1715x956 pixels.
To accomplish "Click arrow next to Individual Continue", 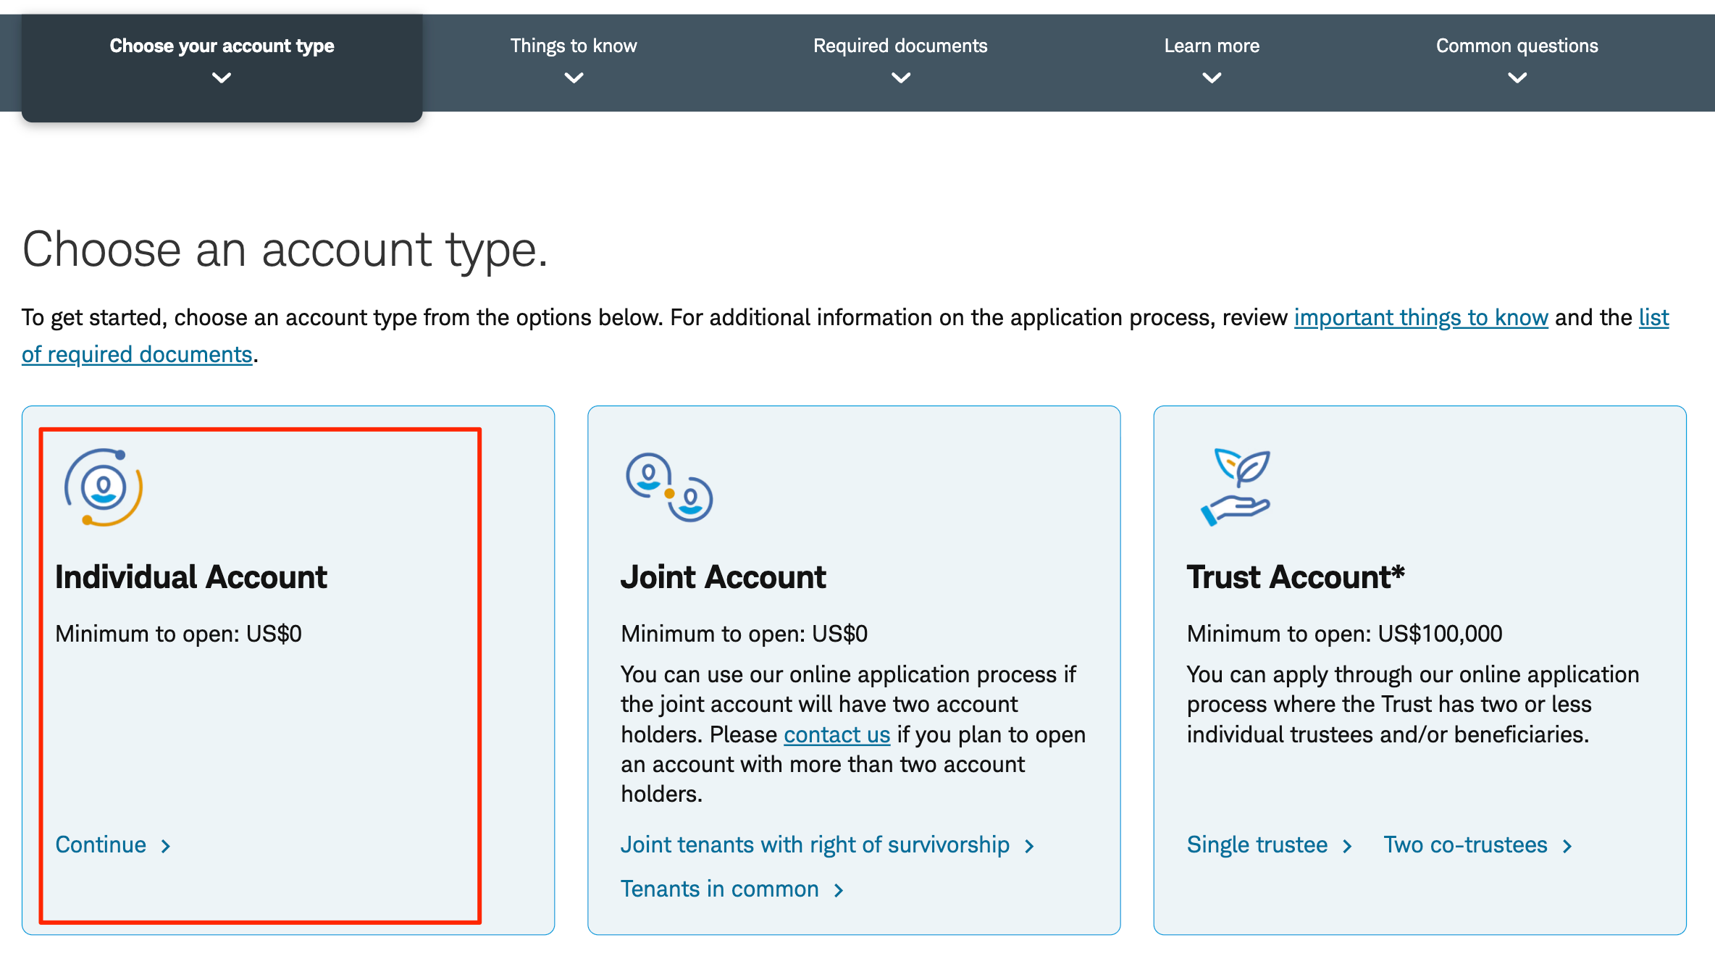I will point(166,846).
